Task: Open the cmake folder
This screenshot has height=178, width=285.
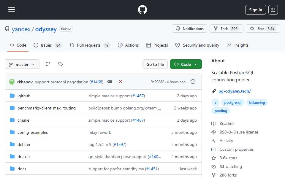Action: click(x=23, y=120)
